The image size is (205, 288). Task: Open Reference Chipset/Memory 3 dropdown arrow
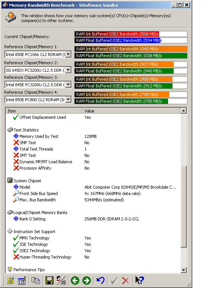click(68, 84)
